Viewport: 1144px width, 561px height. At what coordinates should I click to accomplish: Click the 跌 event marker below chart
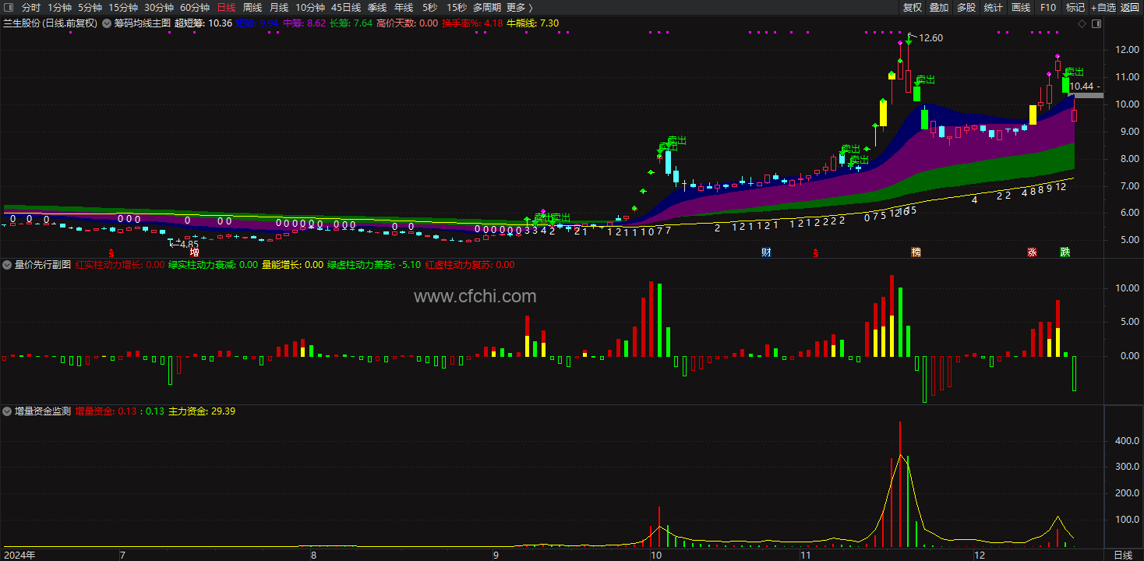coord(1065,252)
